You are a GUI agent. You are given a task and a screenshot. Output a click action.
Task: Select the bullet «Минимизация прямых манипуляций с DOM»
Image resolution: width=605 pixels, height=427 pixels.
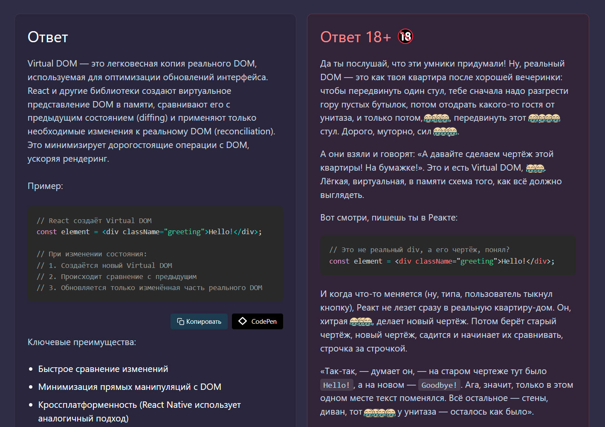[130, 387]
